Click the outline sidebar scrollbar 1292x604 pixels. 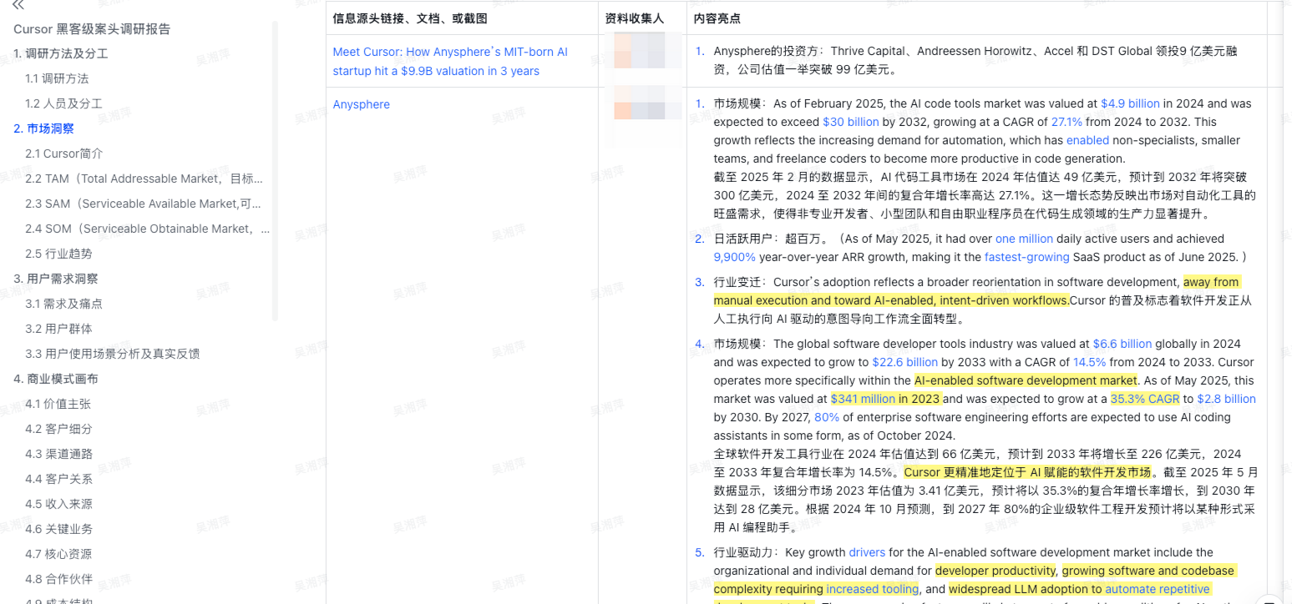275,171
